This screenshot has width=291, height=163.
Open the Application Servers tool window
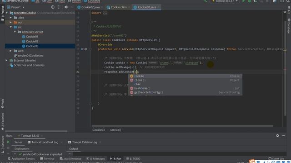click(x=21, y=158)
